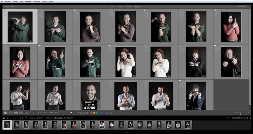Collapse the bottom filmstrip panel

(126, 133)
